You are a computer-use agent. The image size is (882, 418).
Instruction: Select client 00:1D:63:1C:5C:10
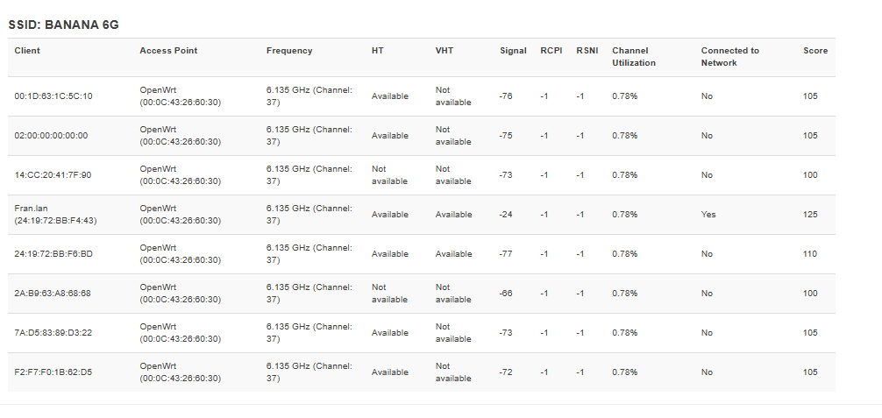[x=53, y=96]
